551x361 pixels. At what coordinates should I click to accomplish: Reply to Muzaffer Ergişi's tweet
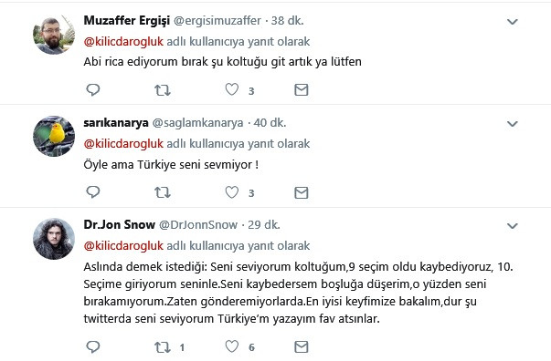coord(93,90)
